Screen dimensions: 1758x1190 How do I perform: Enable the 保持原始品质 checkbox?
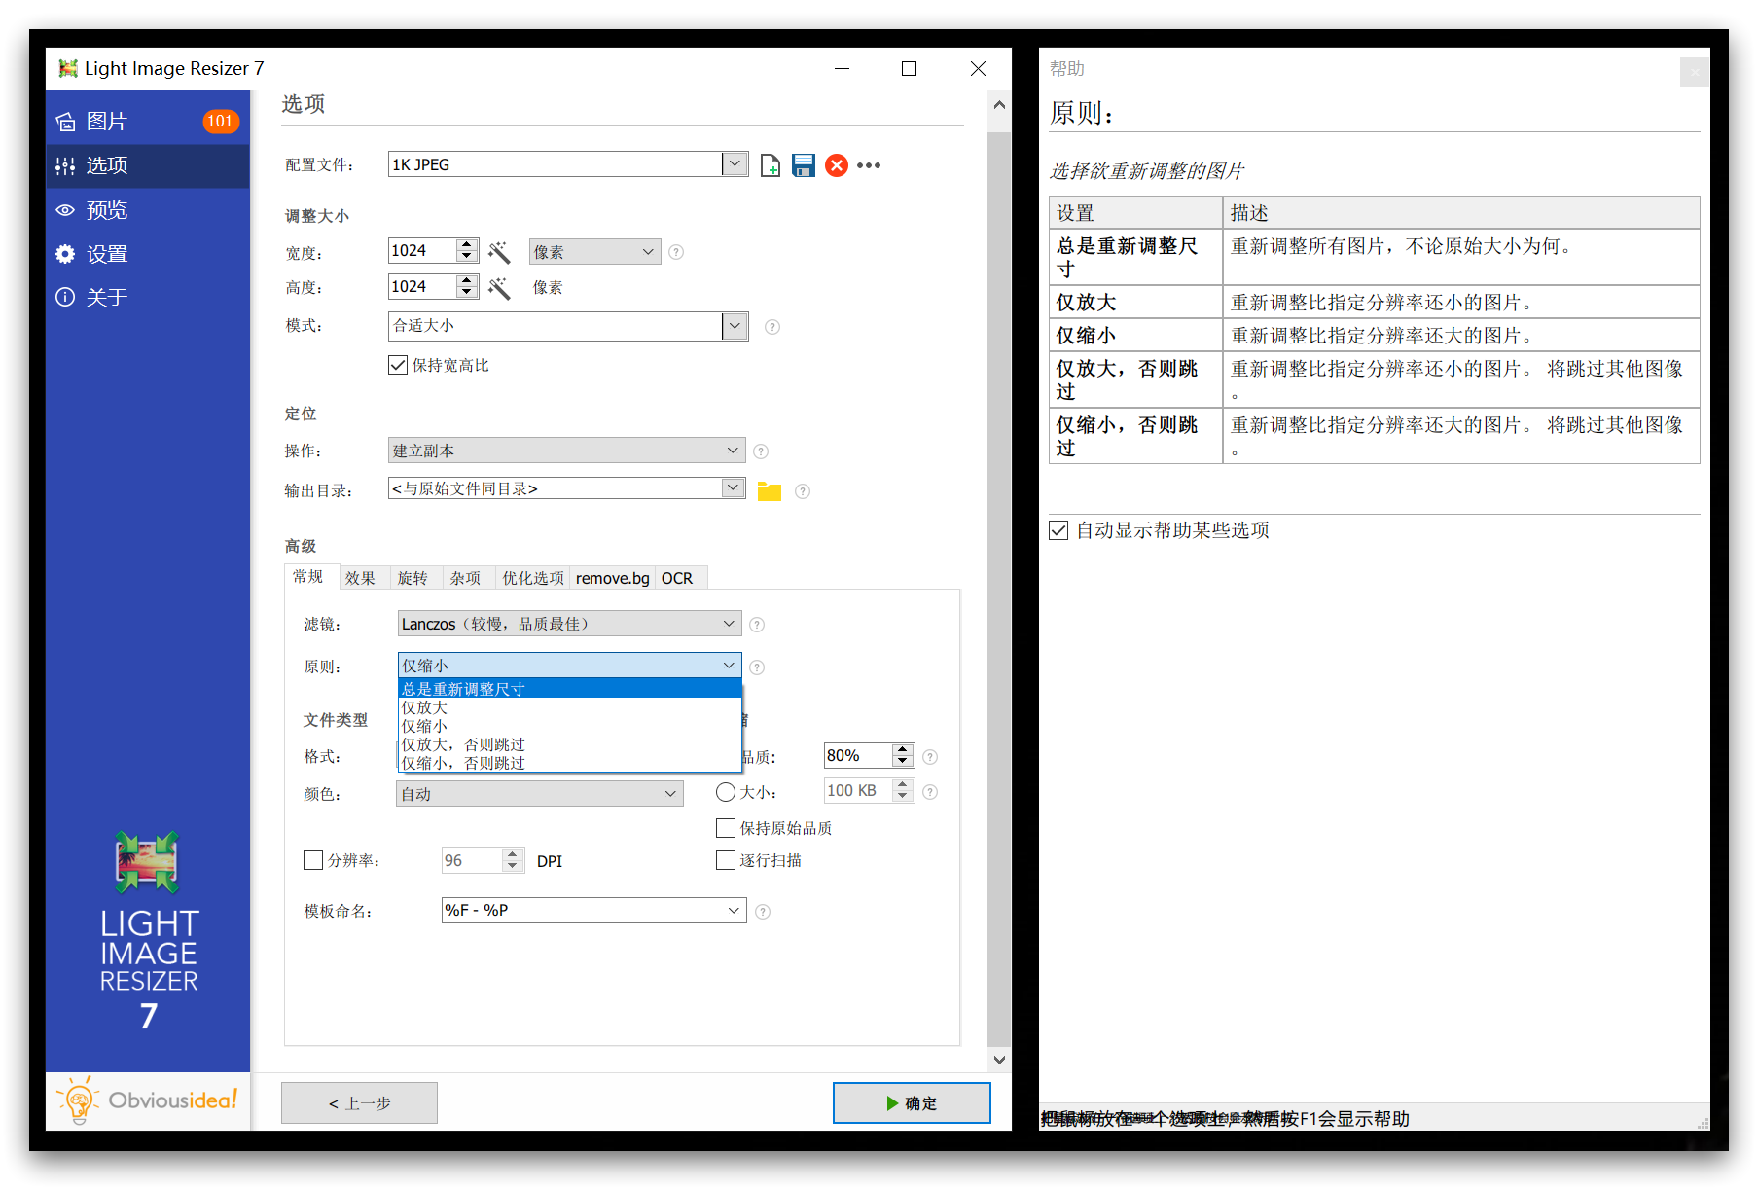point(726,828)
